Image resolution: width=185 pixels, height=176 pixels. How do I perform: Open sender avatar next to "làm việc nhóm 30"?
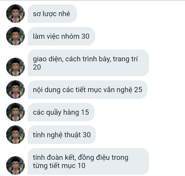coord(15,36)
